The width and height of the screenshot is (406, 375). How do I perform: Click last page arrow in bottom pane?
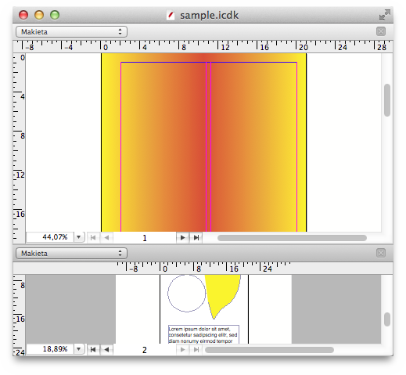point(196,350)
